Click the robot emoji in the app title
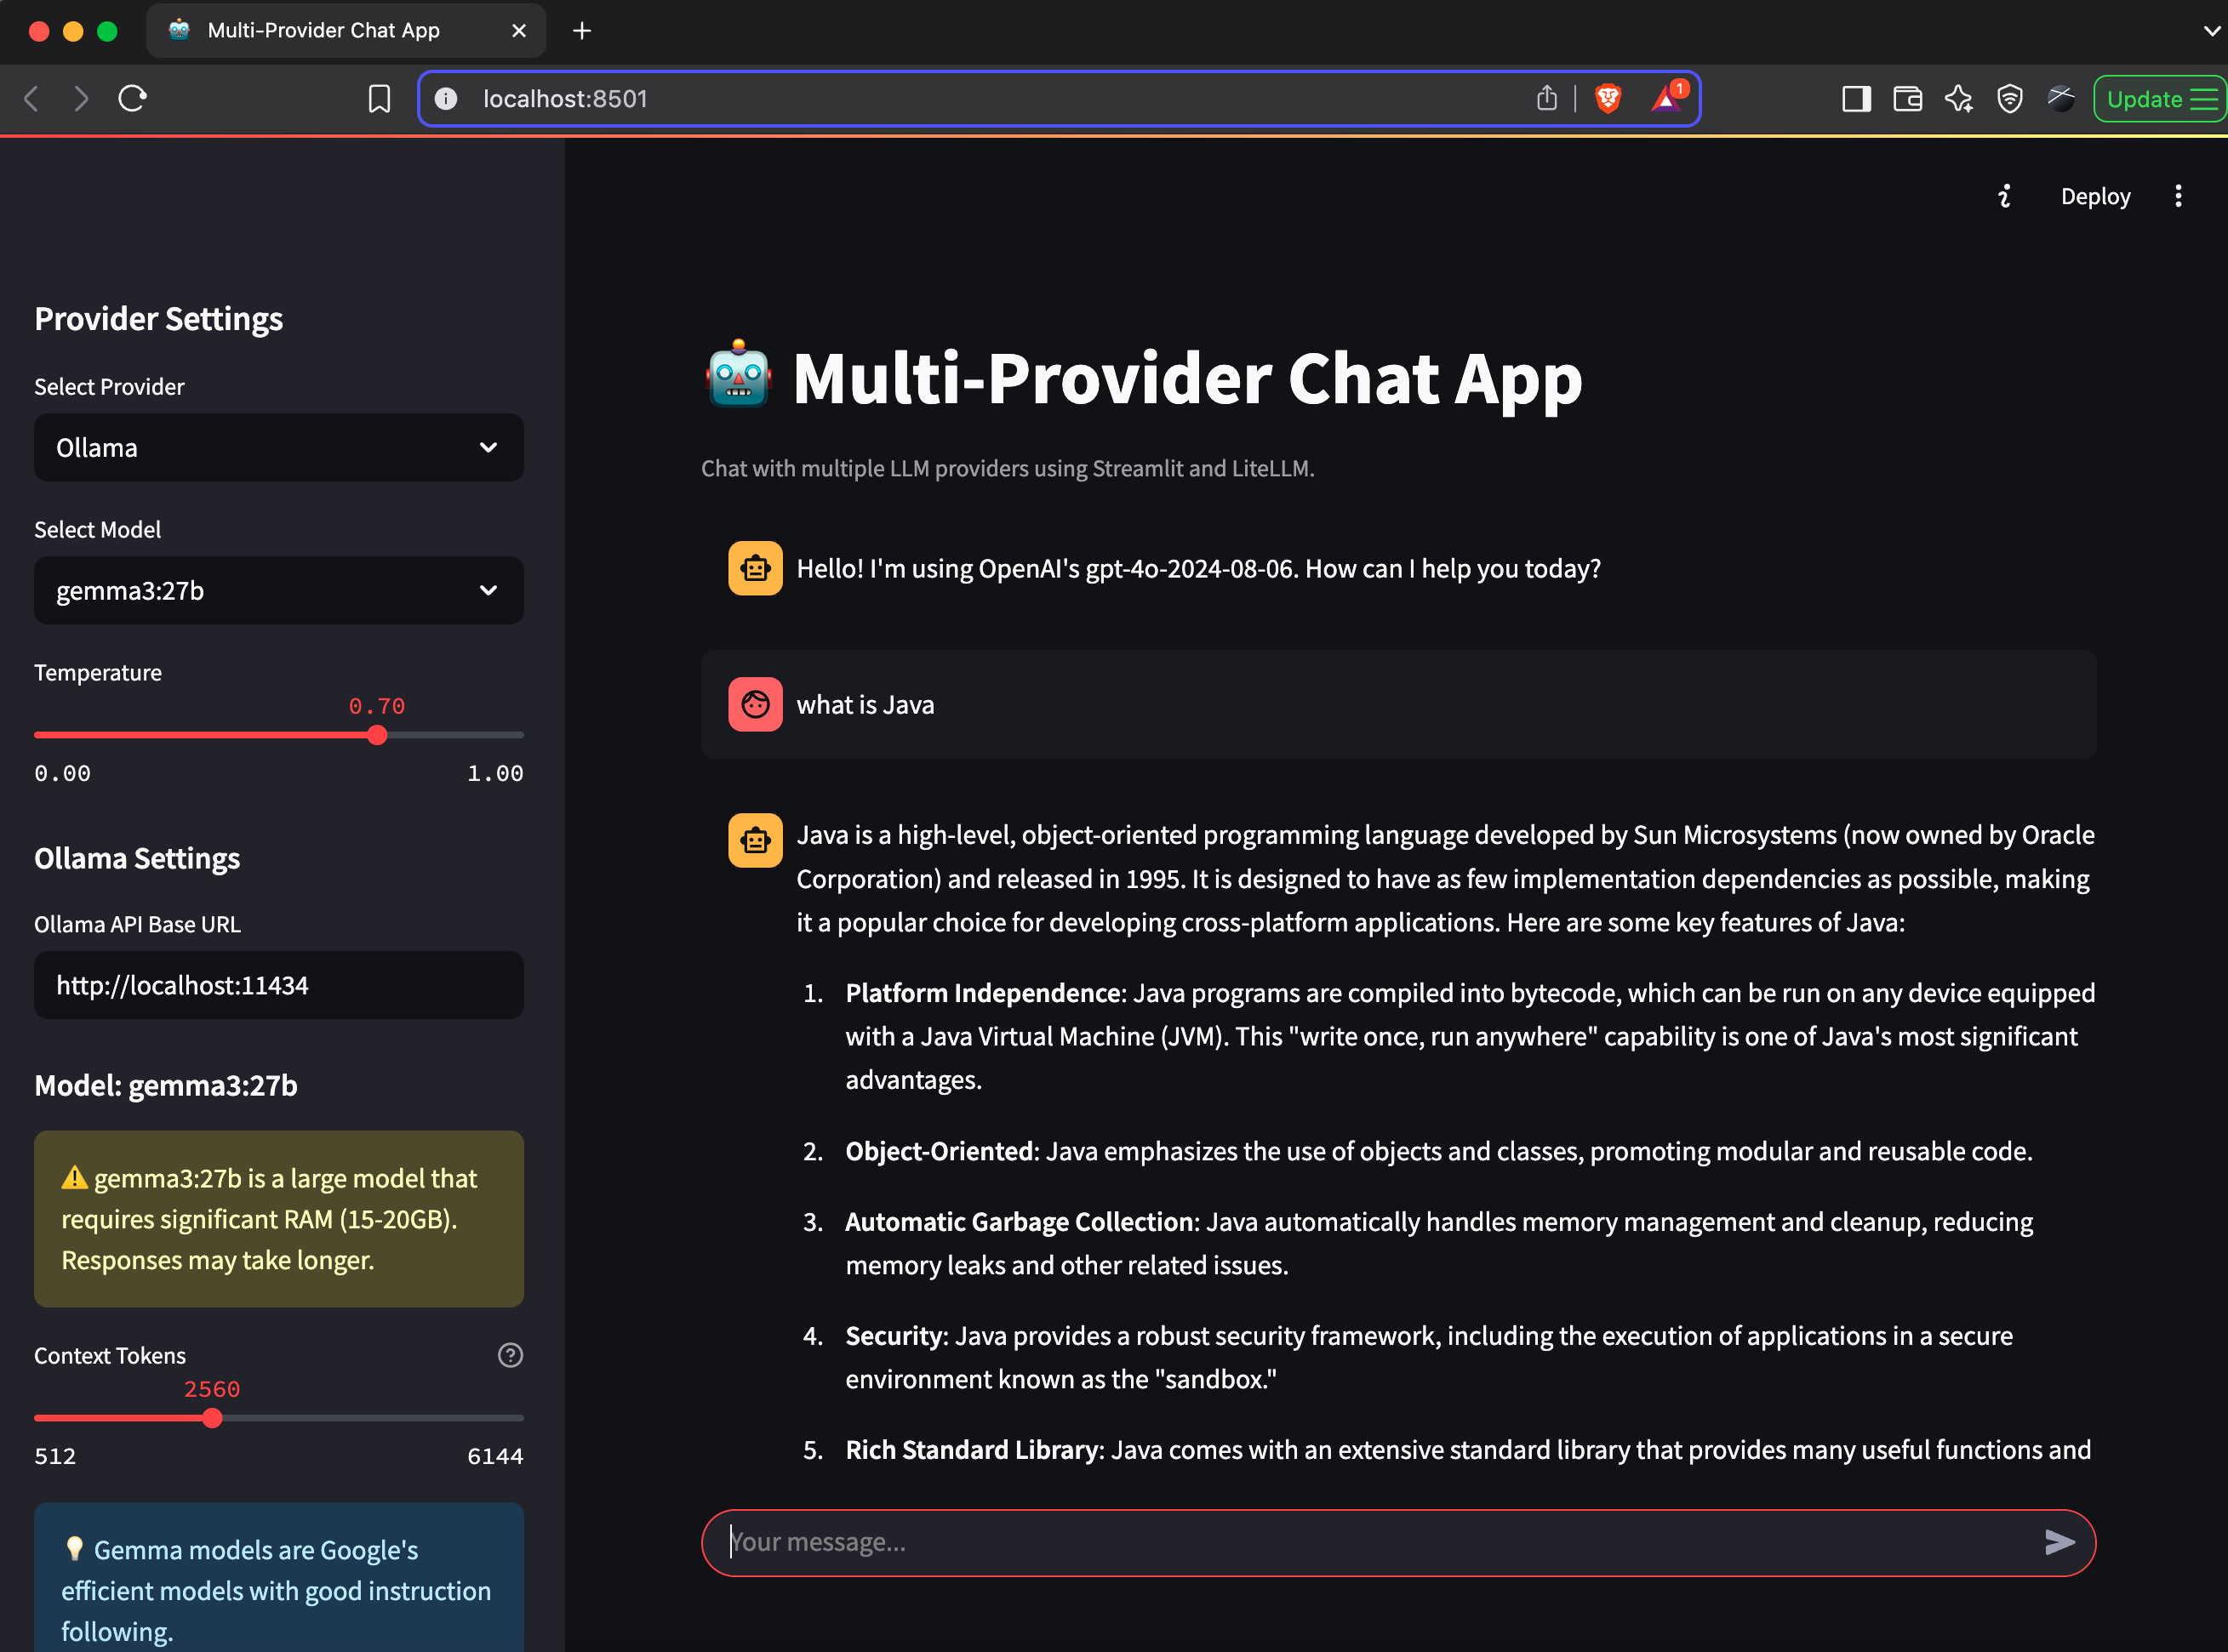Screen dimensions: 2228x1652 739,375
